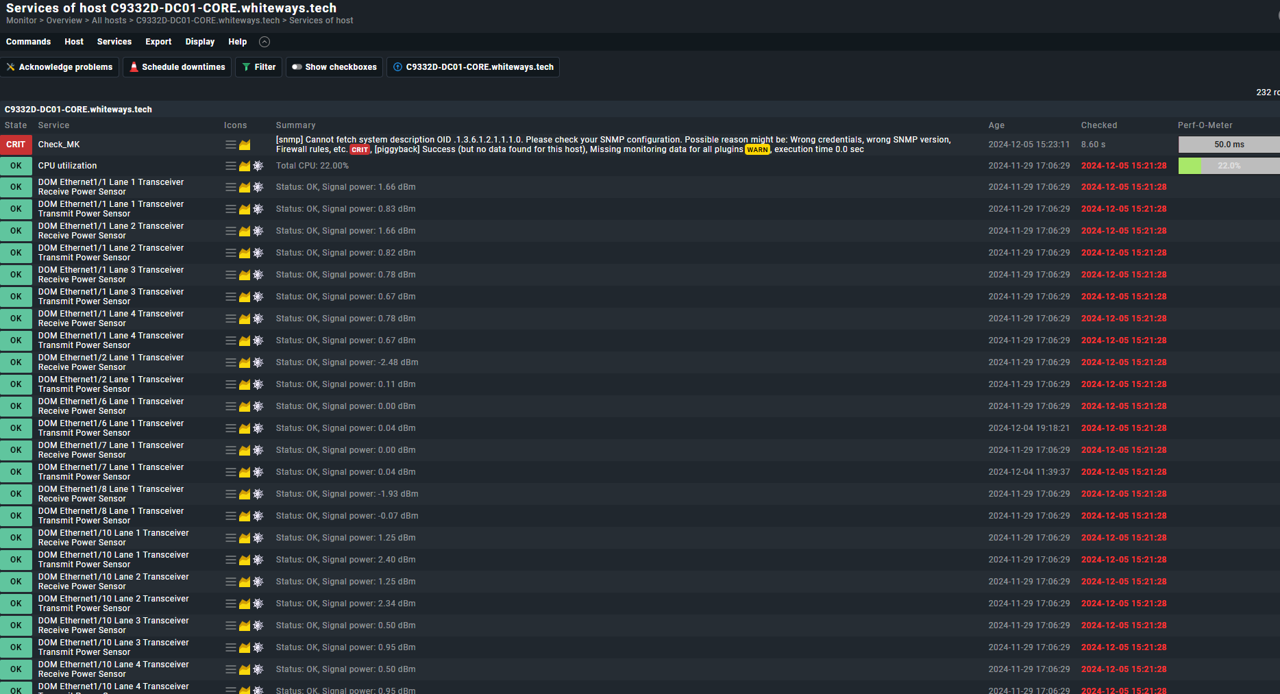1280x694 pixels.
Task: Click Acknowledge problems button
Action: click(60, 67)
